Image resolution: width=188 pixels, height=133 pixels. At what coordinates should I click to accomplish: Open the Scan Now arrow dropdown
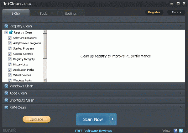113,119
